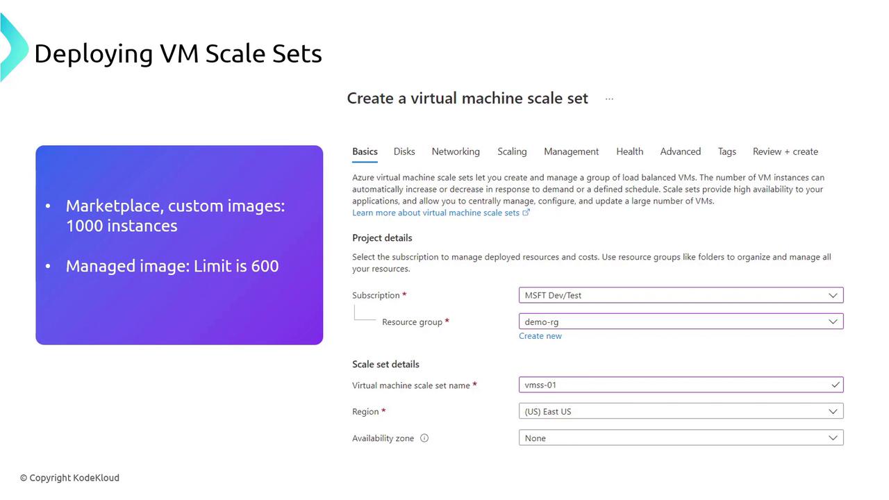This screenshot has width=889, height=500.
Task: Switch to the Advanced tab
Action: click(680, 151)
